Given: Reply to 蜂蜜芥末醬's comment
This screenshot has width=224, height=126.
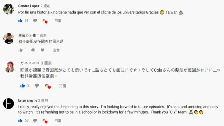Looking at the screenshot, I should [56, 50].
